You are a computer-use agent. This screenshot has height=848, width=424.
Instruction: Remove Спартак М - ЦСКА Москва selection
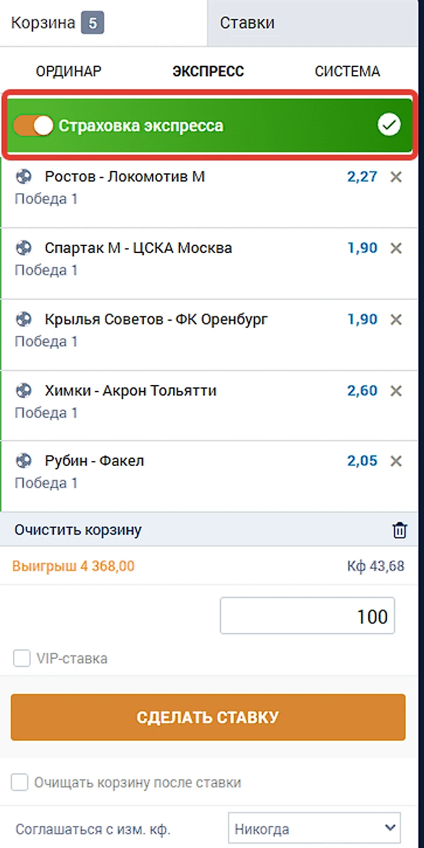click(396, 248)
